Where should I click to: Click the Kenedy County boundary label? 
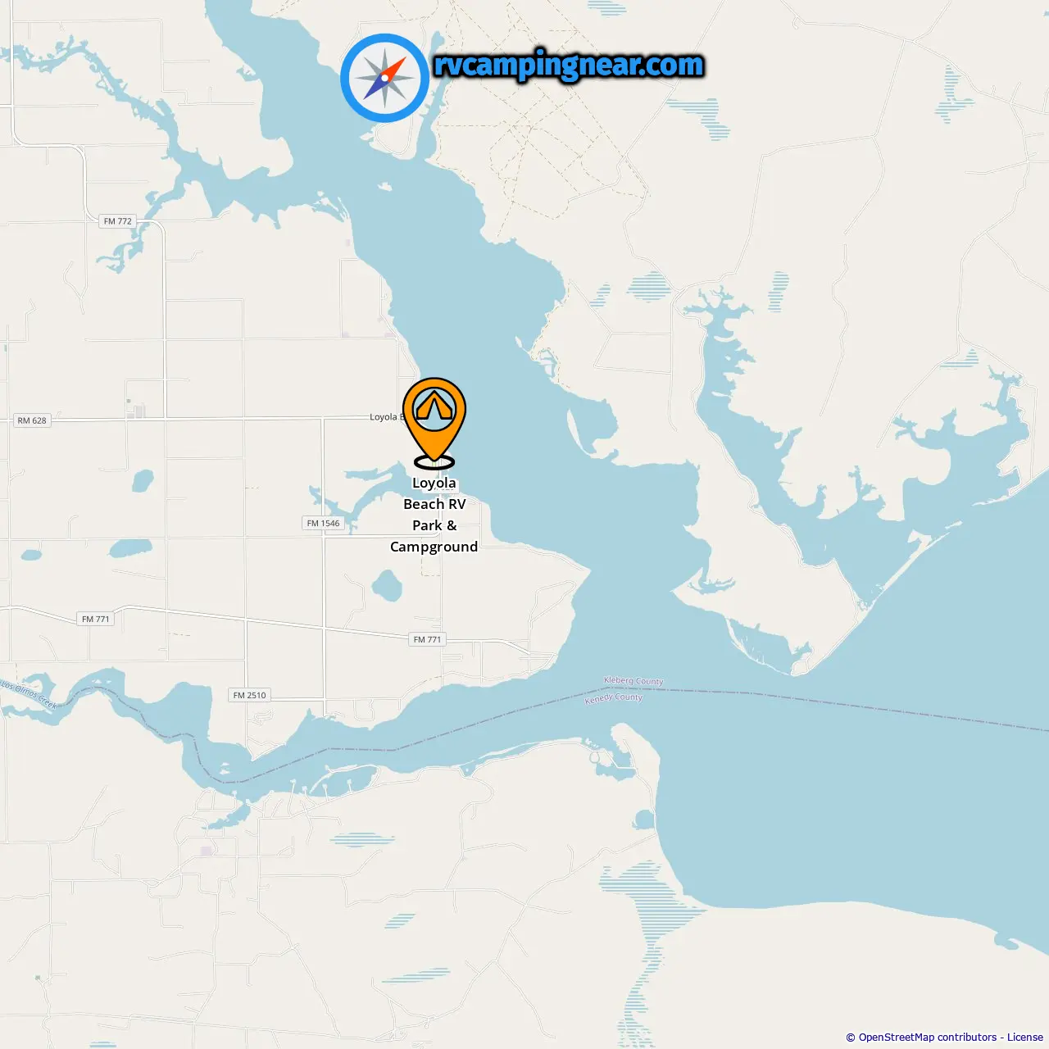tap(614, 697)
